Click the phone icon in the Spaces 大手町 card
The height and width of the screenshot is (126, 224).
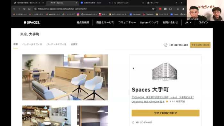[133, 122]
